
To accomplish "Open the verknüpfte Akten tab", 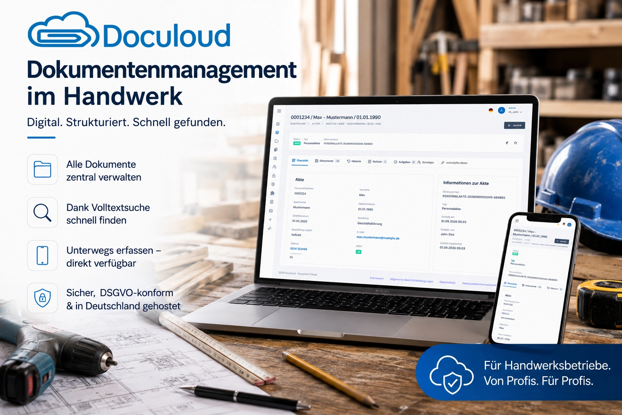I will pos(454,163).
